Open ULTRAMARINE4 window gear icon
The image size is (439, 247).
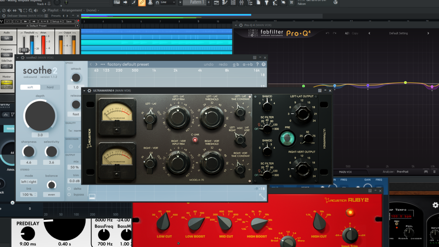89,91
